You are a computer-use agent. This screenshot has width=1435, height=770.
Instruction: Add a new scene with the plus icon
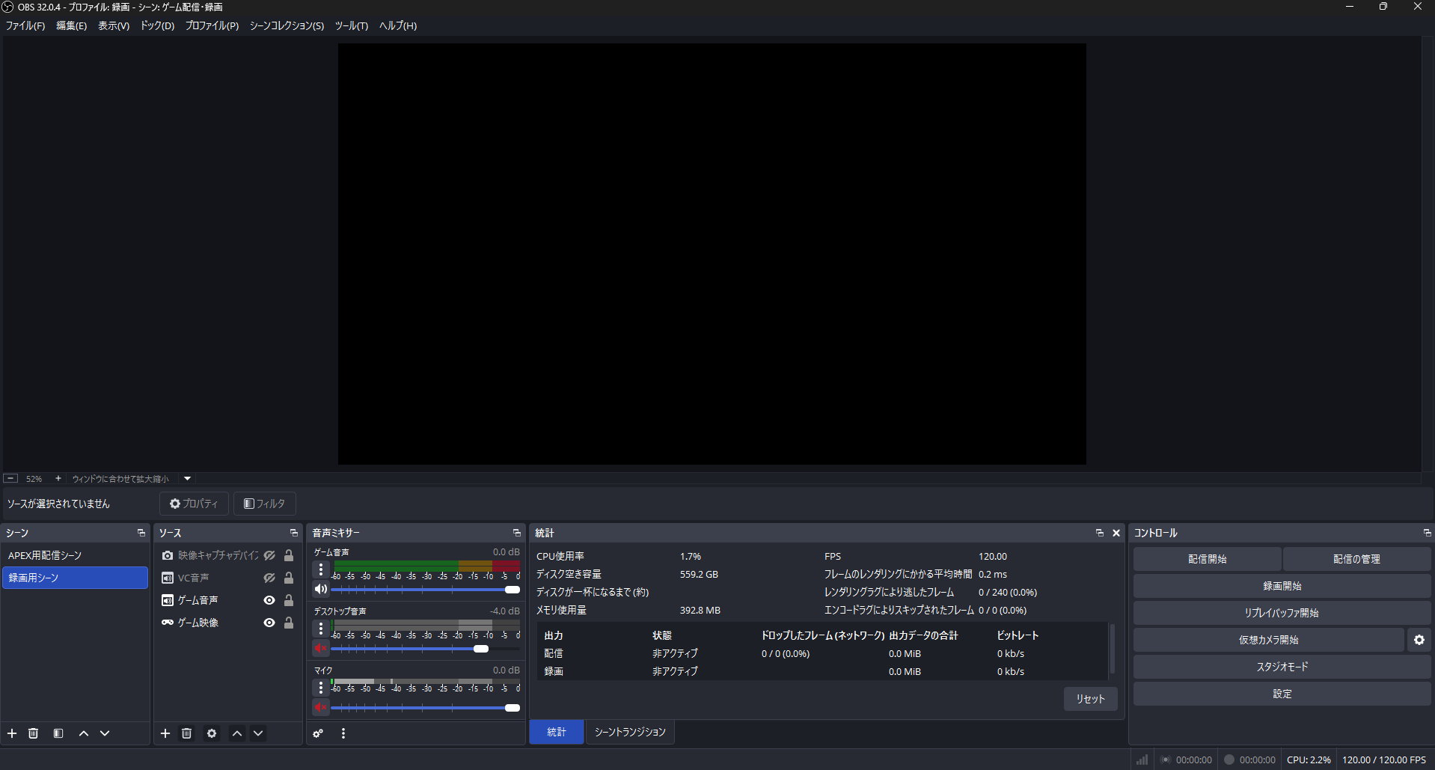[11, 733]
